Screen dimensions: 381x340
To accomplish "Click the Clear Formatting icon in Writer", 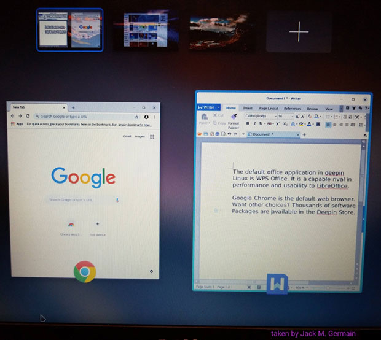I will (310, 117).
